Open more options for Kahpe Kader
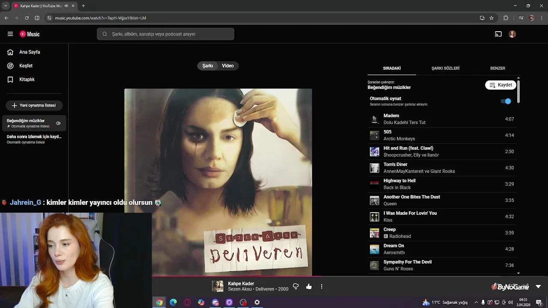This screenshot has width=548, height=308. (x=322, y=287)
